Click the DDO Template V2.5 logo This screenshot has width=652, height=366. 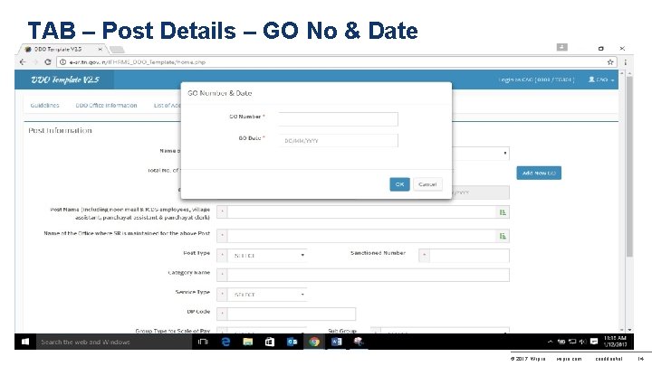click(x=65, y=80)
